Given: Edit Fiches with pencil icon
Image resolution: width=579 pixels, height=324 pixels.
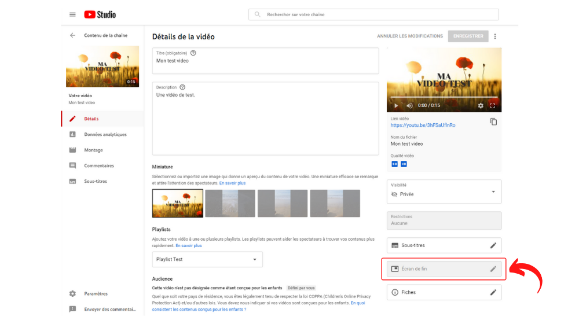Looking at the screenshot, I should coord(493,292).
